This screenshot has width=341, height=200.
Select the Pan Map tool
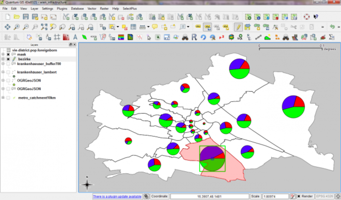8,27
